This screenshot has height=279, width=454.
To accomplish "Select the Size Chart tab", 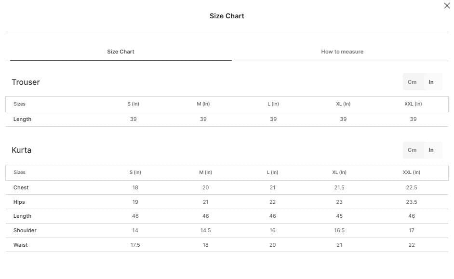I will click(121, 52).
